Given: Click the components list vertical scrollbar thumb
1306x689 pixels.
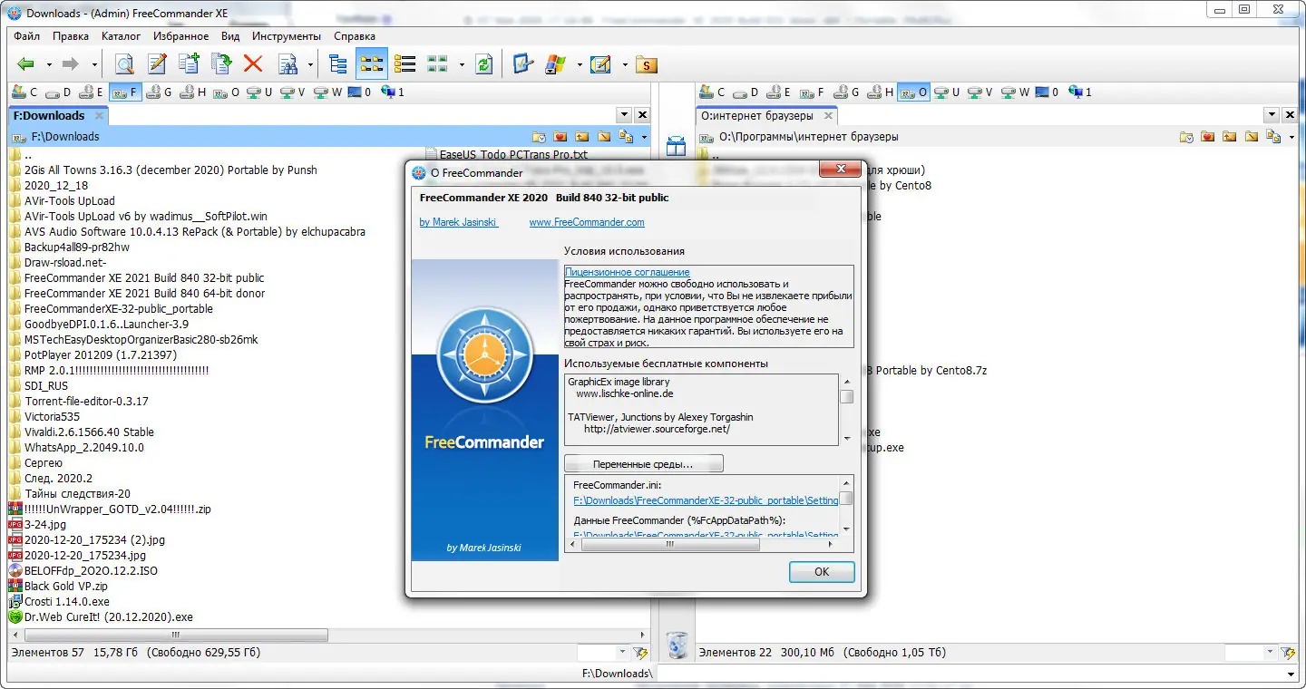Looking at the screenshot, I should [x=846, y=396].
